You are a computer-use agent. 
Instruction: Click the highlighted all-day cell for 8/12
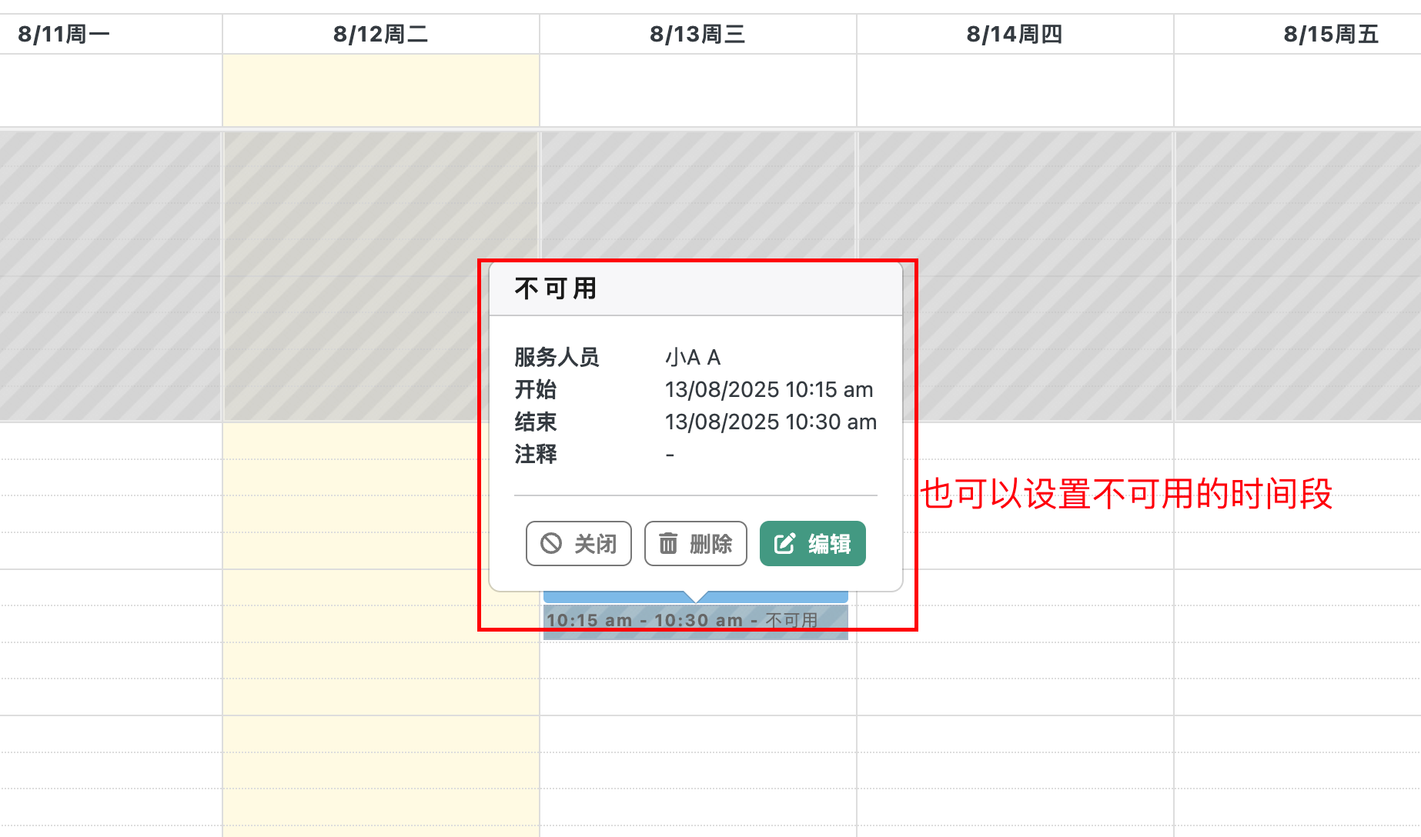[x=381, y=90]
